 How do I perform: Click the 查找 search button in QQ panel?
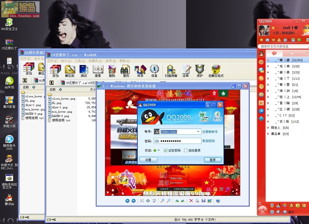click(x=288, y=212)
